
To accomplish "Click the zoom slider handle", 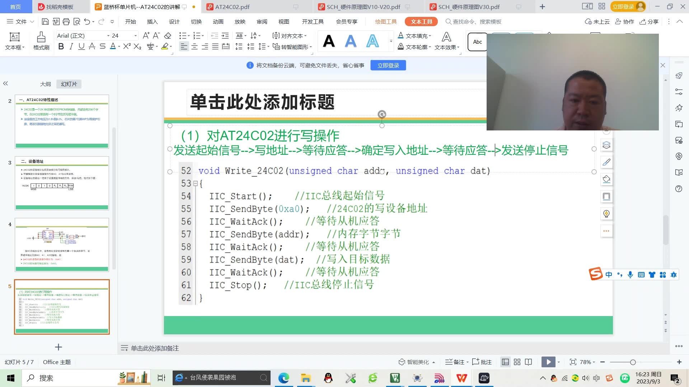I will point(633,362).
